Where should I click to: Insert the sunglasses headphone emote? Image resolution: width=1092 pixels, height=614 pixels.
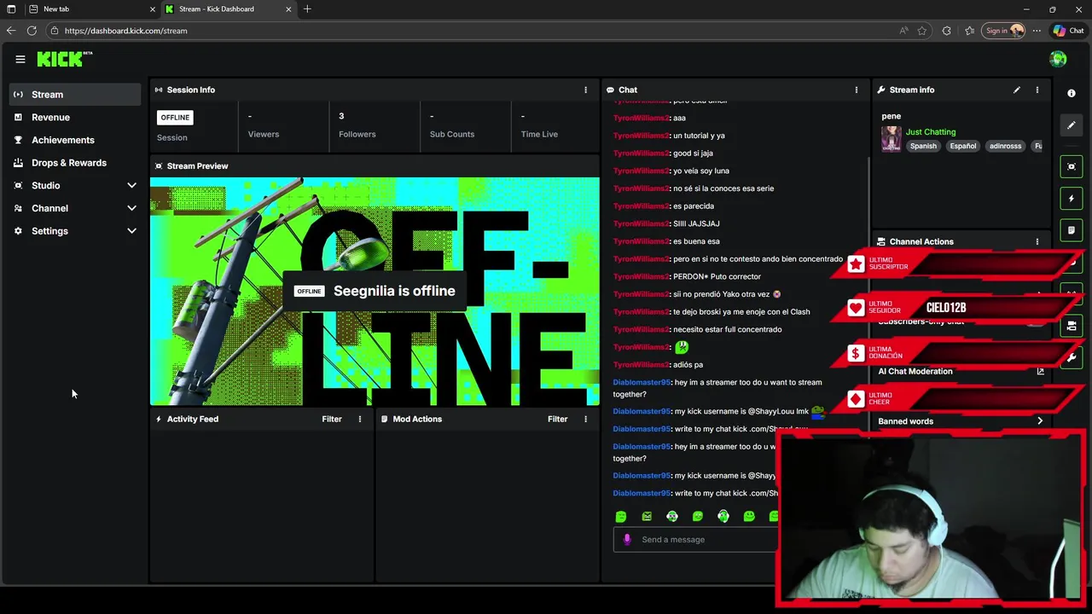pyautogui.click(x=672, y=516)
